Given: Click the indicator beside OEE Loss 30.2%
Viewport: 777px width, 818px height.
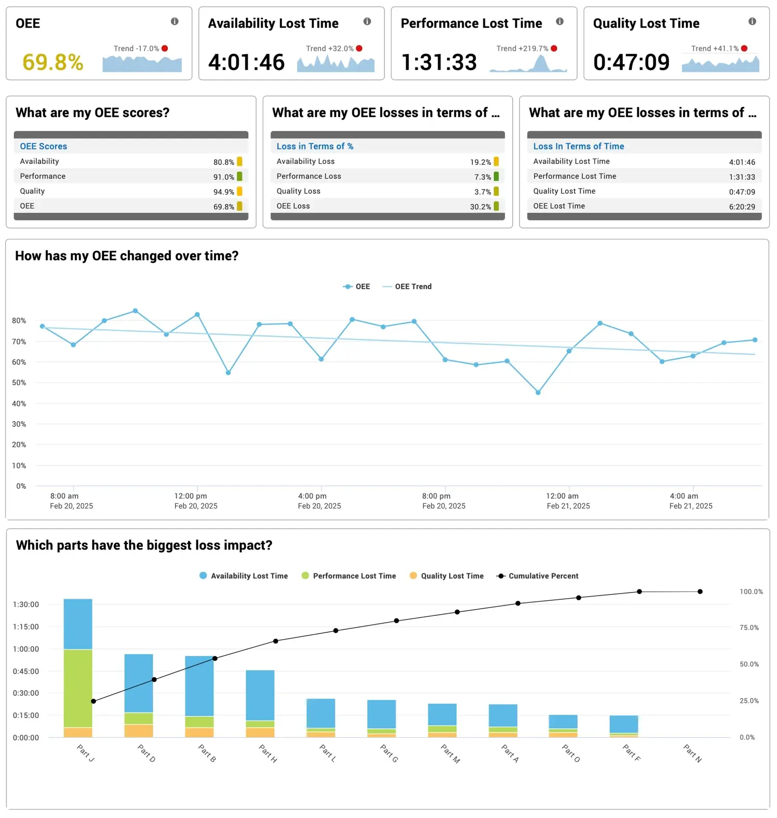Looking at the screenshot, I should pyautogui.click(x=496, y=206).
